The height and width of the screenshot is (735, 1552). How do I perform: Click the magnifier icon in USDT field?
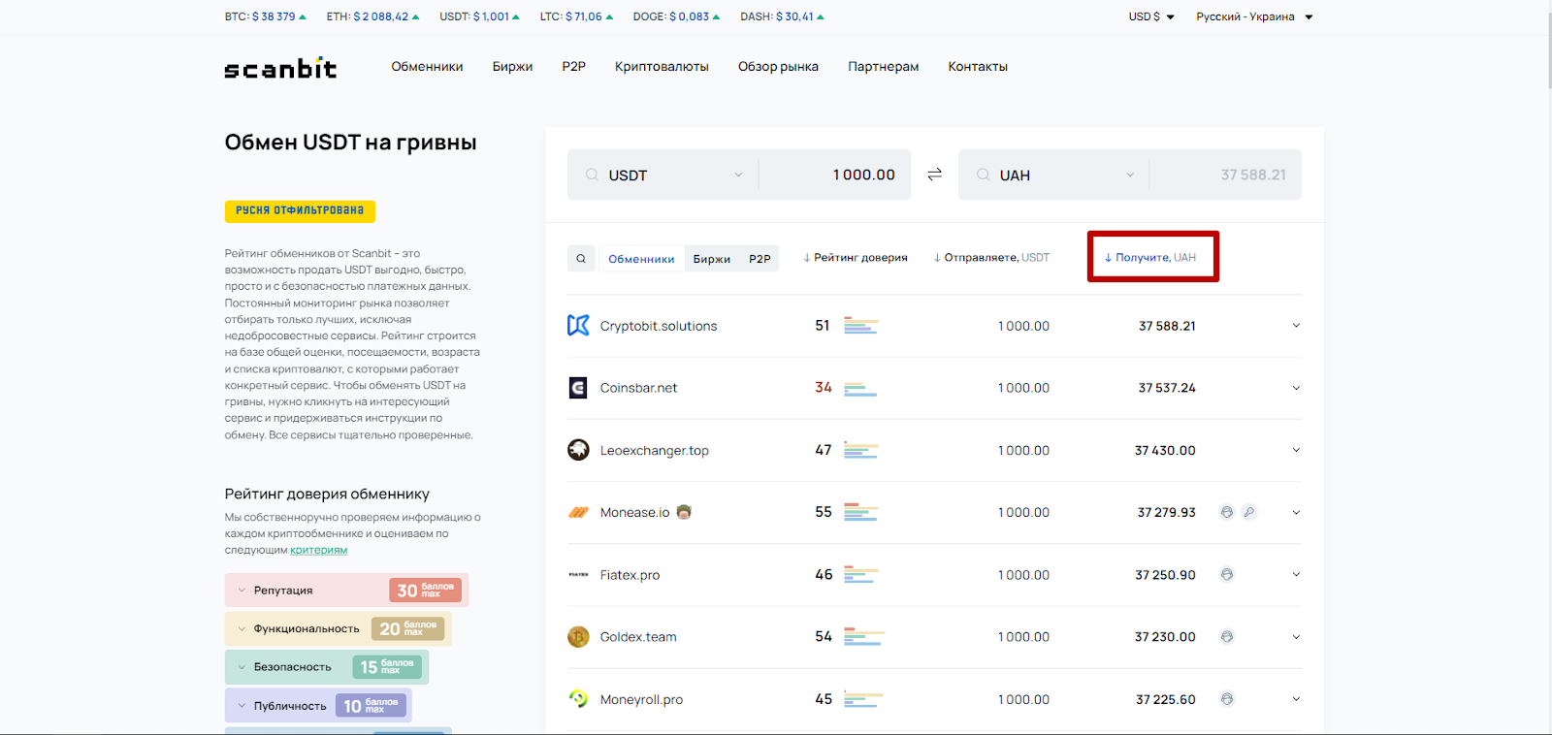592,175
